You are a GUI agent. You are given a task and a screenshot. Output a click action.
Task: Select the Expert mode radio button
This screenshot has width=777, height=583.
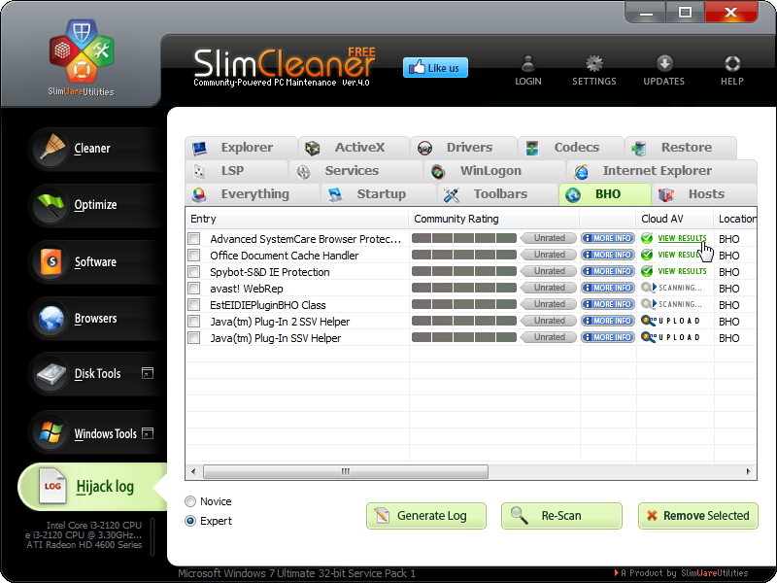pyautogui.click(x=190, y=521)
